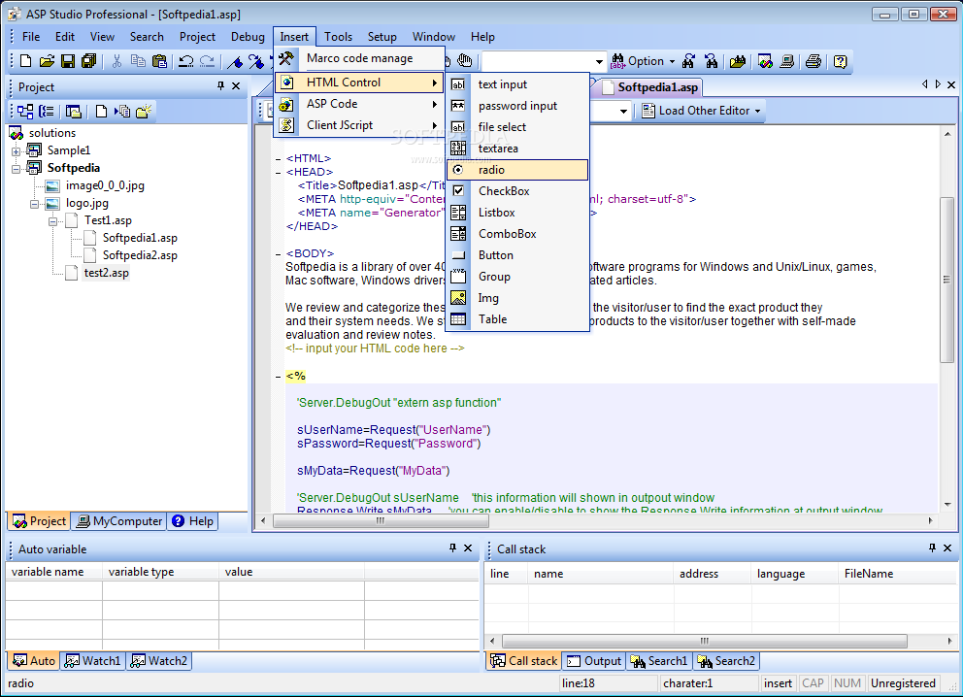Click the Save All toolbar icon

click(89, 61)
